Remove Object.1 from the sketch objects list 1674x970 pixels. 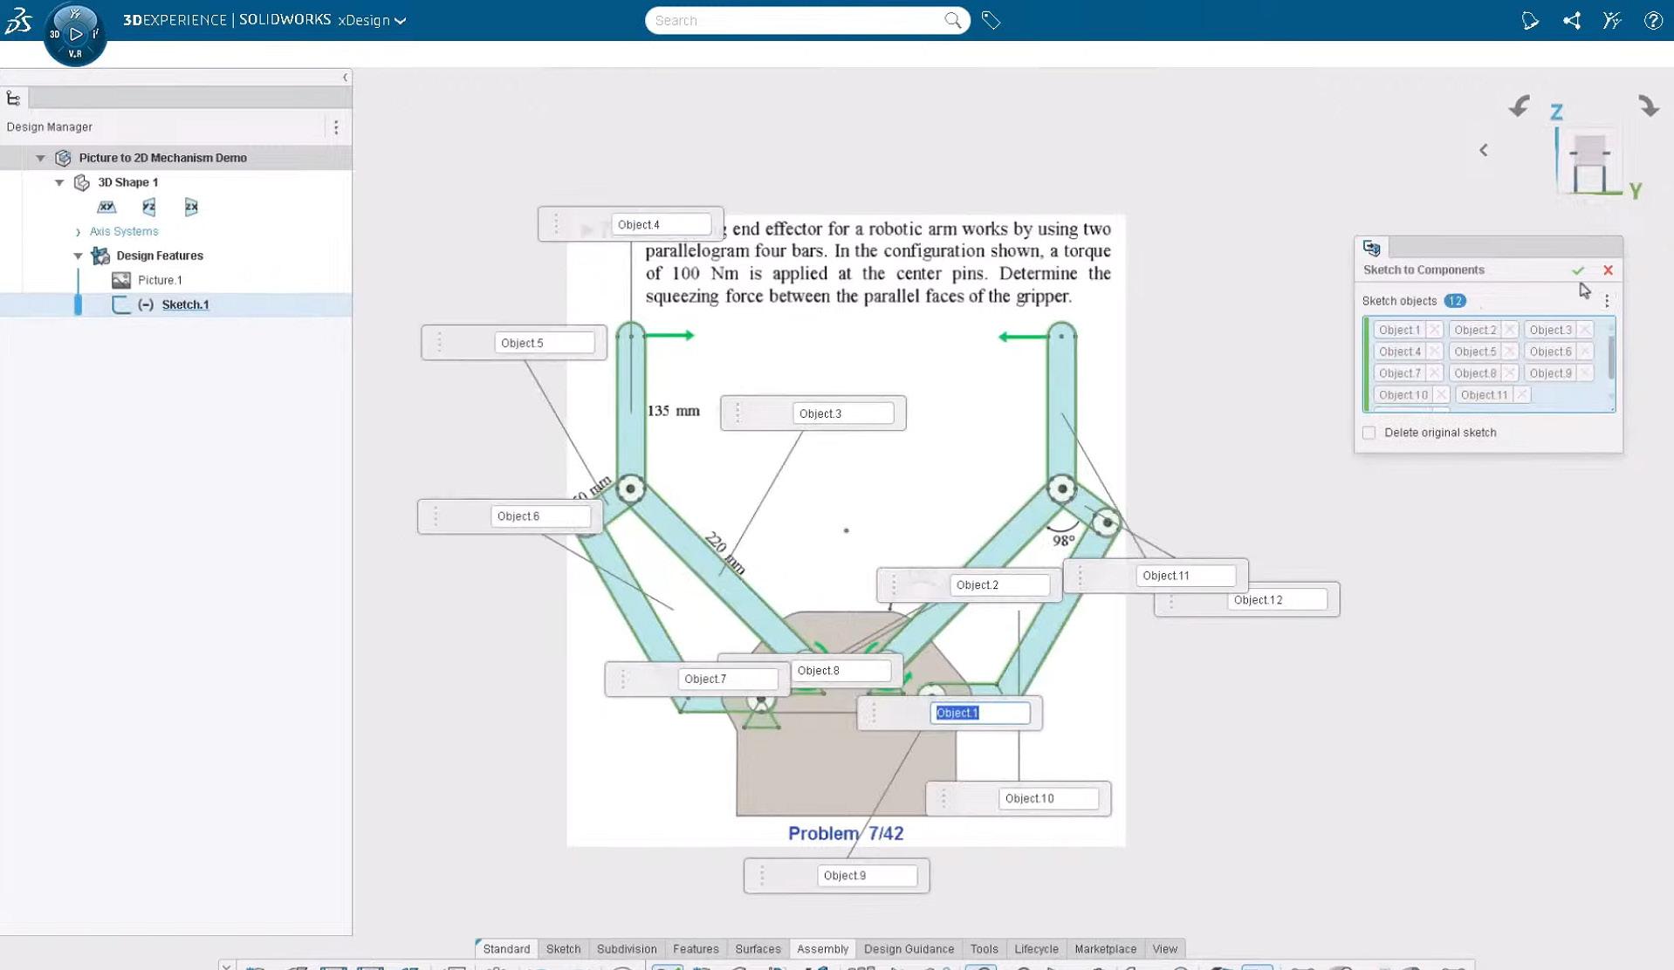[x=1434, y=330]
